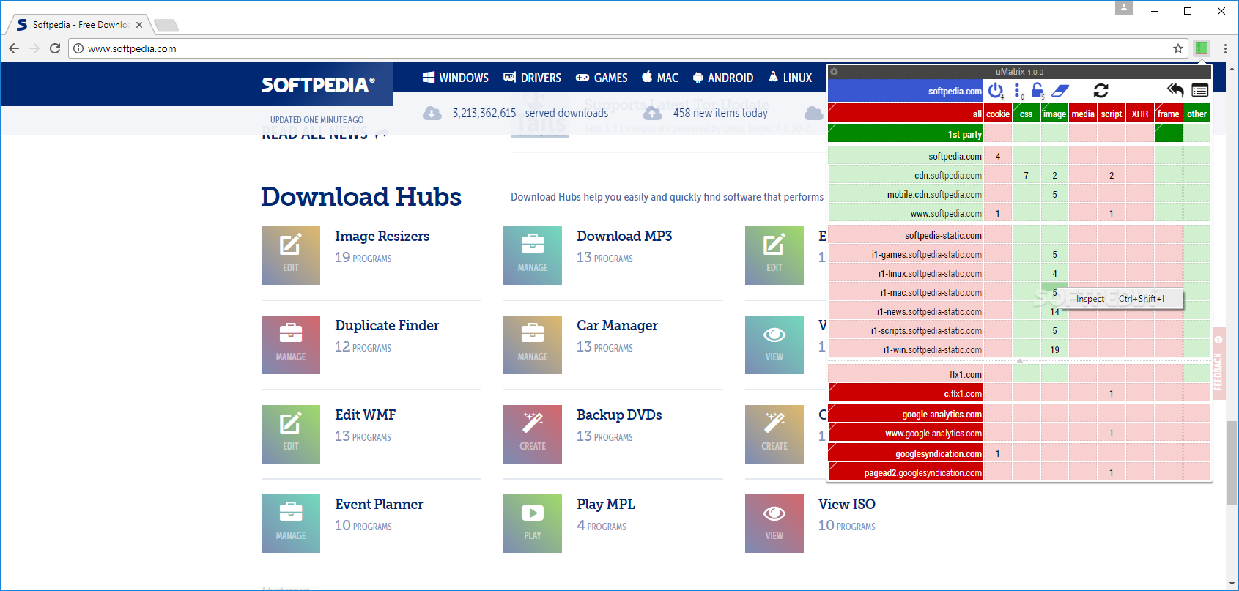This screenshot has width=1239, height=591.
Task: Click the 1st-party frame cell
Action: tap(1169, 134)
